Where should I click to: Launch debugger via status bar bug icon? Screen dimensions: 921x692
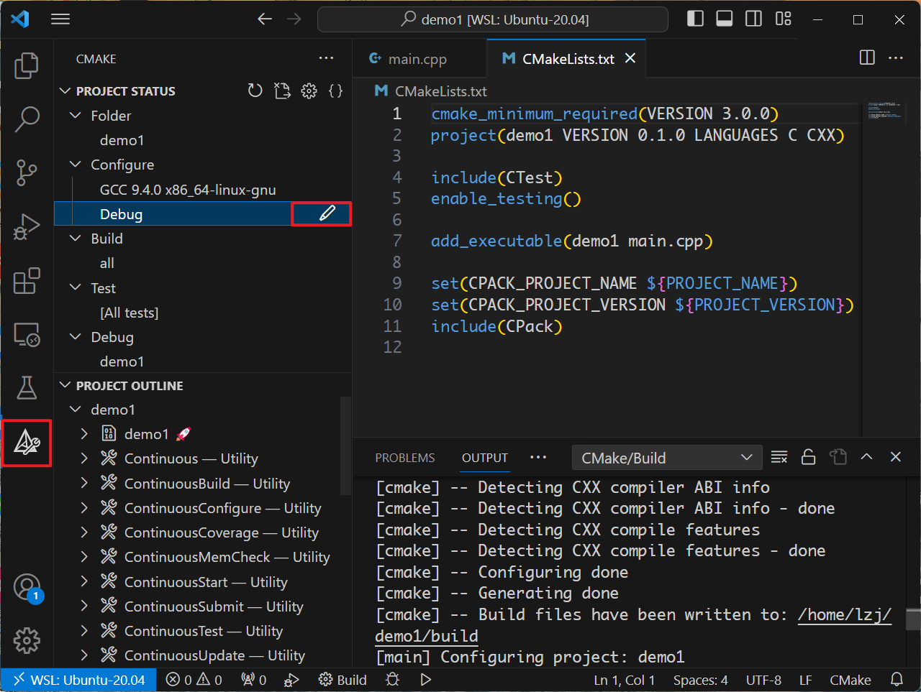pos(392,679)
